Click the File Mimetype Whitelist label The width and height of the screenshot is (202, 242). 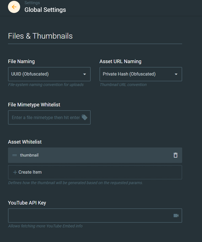[34, 105]
